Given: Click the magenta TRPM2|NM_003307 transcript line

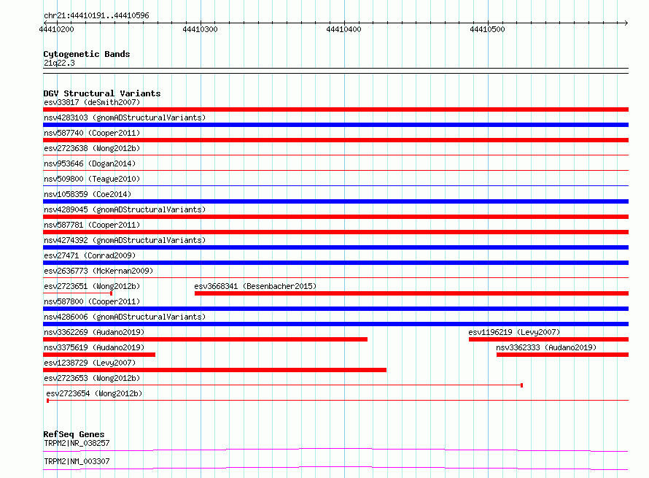Looking at the screenshot, I should [335, 468].
